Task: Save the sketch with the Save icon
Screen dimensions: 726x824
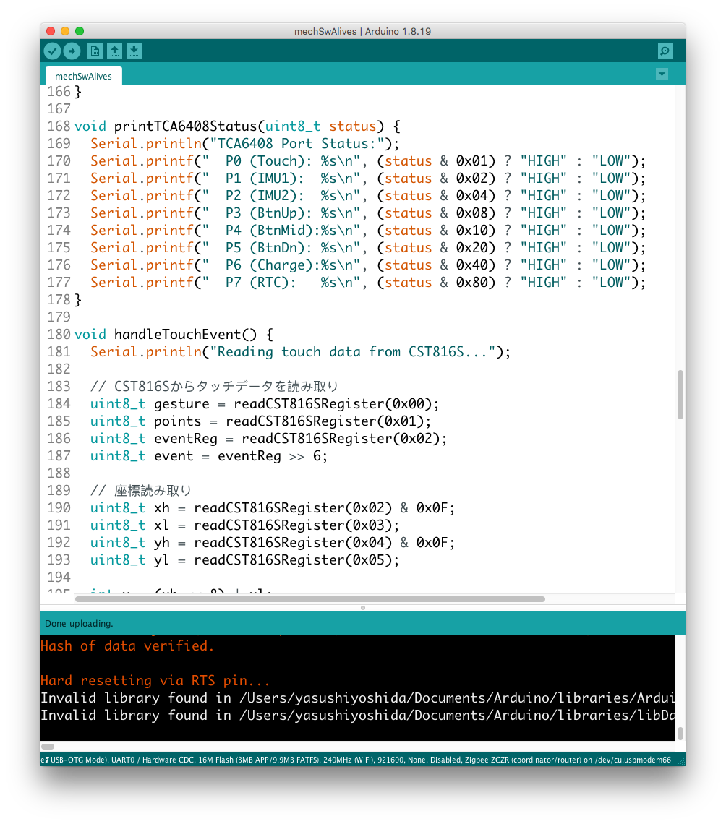Action: click(x=134, y=51)
